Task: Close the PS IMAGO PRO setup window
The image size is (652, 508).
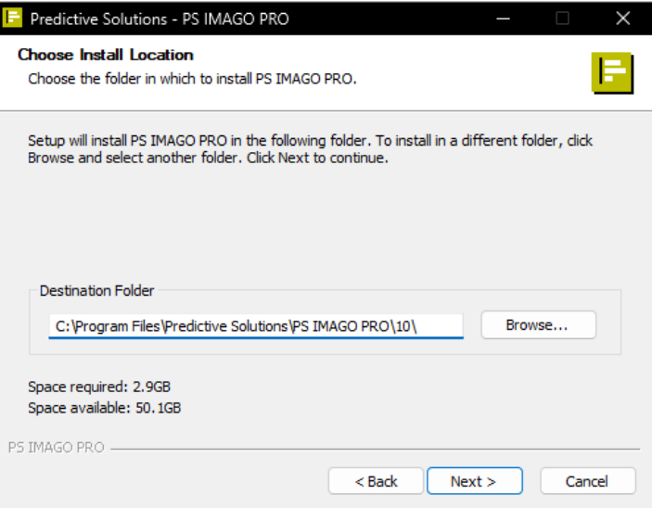Action: (623, 19)
